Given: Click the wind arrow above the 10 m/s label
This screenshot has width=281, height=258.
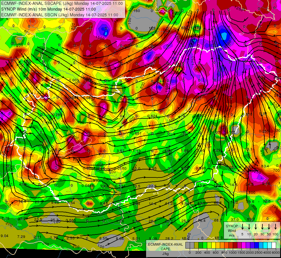Looking at the screenshot, I should [249, 227].
